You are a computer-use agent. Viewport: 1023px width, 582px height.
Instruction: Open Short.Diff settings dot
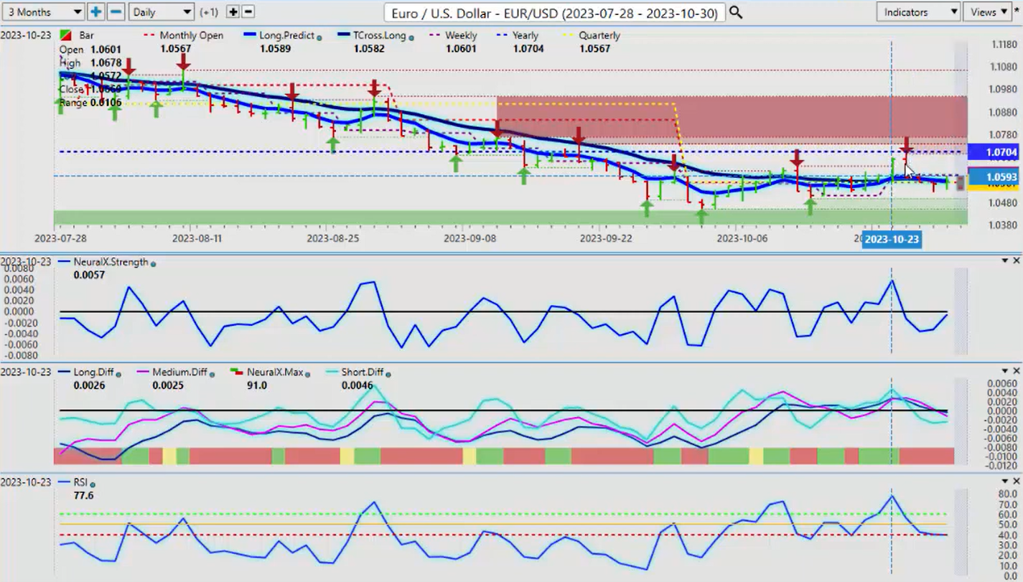coord(388,374)
